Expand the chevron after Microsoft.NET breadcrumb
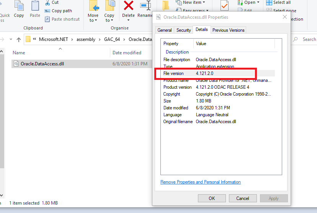 click(72, 39)
